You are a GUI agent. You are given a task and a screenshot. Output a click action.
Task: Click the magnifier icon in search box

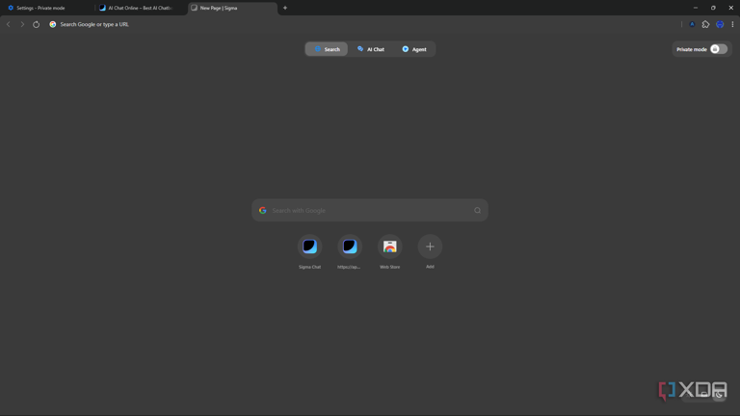[x=477, y=210]
